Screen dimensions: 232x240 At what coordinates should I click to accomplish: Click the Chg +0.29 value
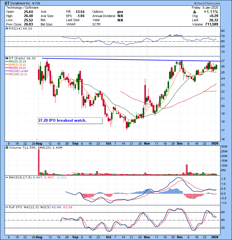(213, 16)
